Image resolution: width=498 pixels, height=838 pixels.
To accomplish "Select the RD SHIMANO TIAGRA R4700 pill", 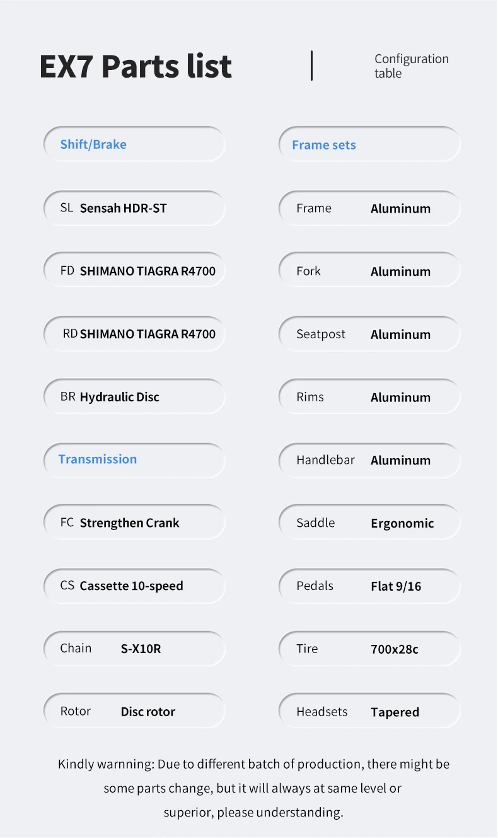I will pyautogui.click(x=134, y=333).
